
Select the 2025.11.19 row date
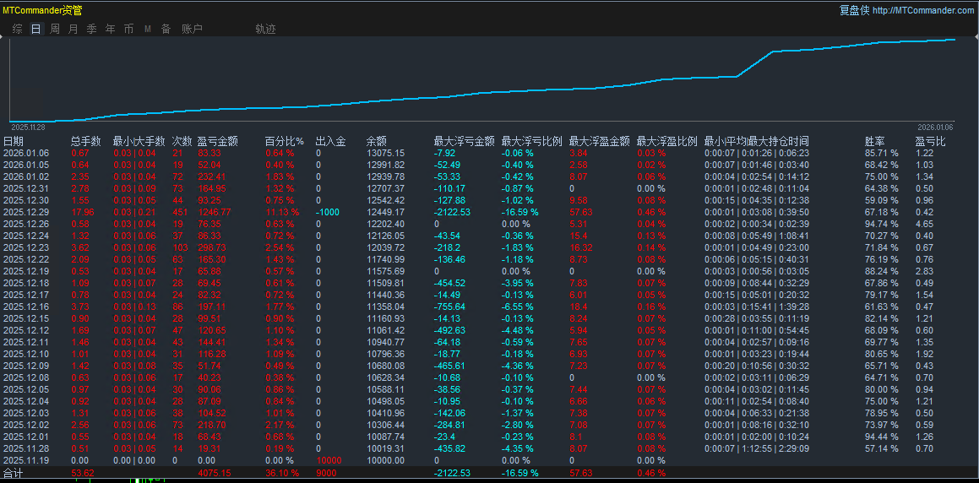[24, 460]
